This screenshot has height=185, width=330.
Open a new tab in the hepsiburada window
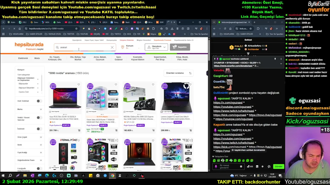[180, 22]
